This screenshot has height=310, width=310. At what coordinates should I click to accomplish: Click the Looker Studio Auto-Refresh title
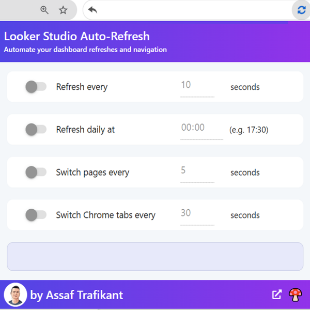pyautogui.click(x=77, y=36)
